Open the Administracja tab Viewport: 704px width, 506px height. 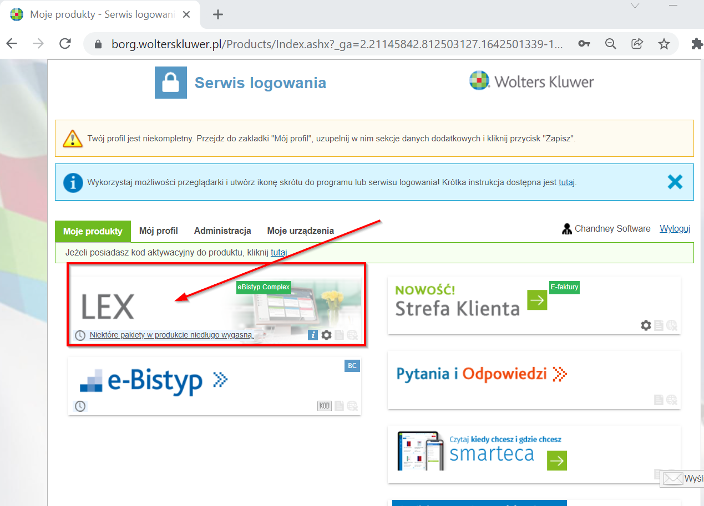(222, 231)
